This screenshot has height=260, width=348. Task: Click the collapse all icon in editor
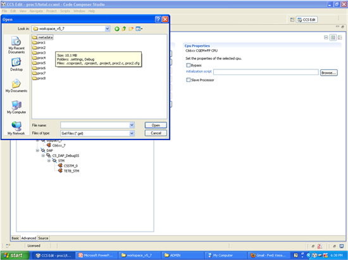[x=326, y=37]
